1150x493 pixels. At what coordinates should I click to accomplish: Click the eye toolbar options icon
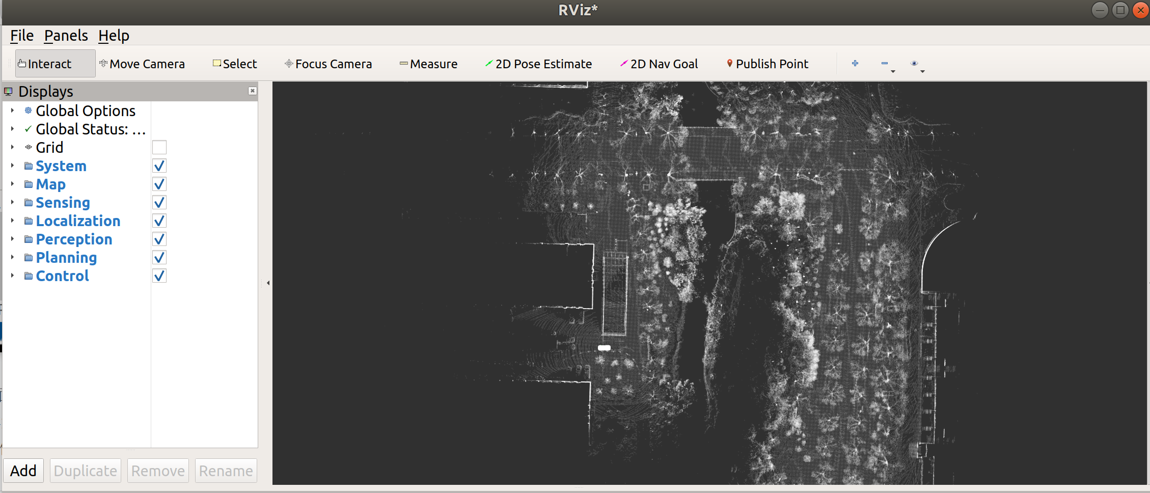[x=914, y=63]
